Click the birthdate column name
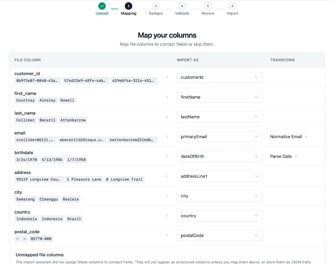 point(23,153)
